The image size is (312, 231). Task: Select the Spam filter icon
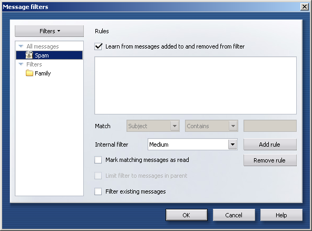tap(30, 55)
